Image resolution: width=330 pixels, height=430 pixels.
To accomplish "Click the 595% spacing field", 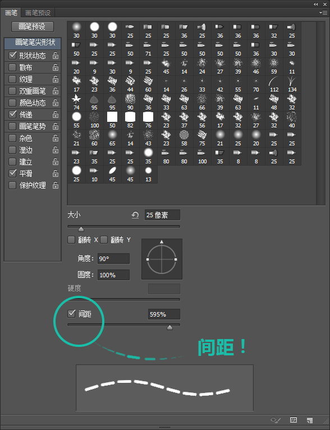I will click(x=164, y=314).
